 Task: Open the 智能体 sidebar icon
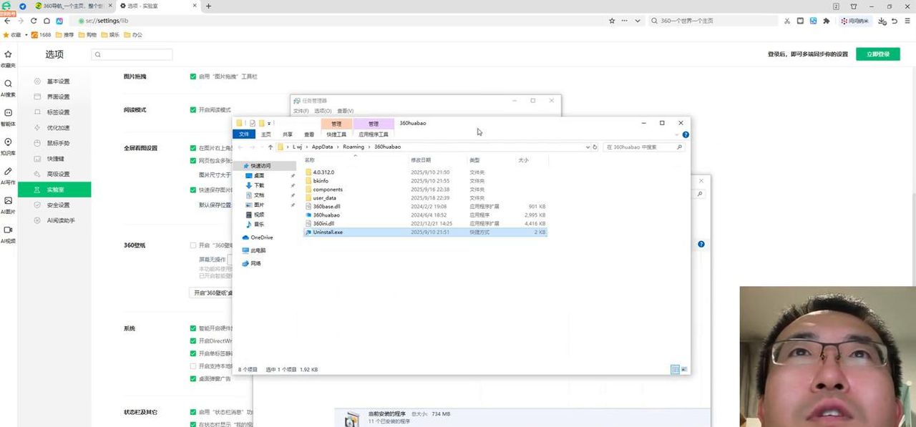click(8, 113)
